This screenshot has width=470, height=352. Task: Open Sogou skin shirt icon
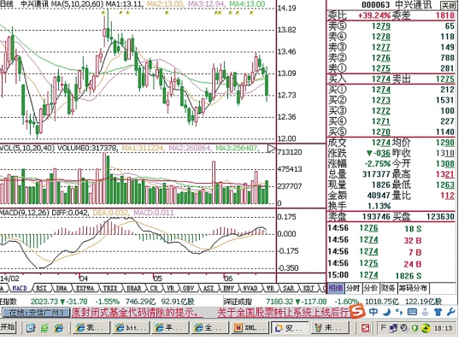coord(438,312)
